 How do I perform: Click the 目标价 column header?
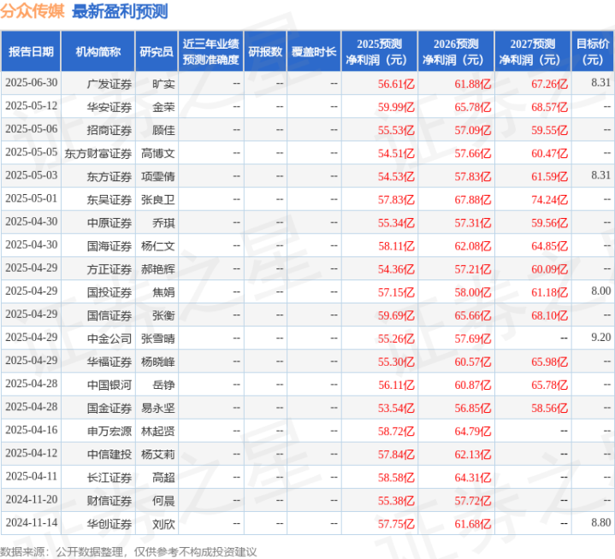click(593, 51)
